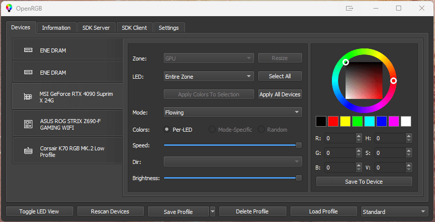
Task: Select the Per-LED colors radio button
Action: 167,130
